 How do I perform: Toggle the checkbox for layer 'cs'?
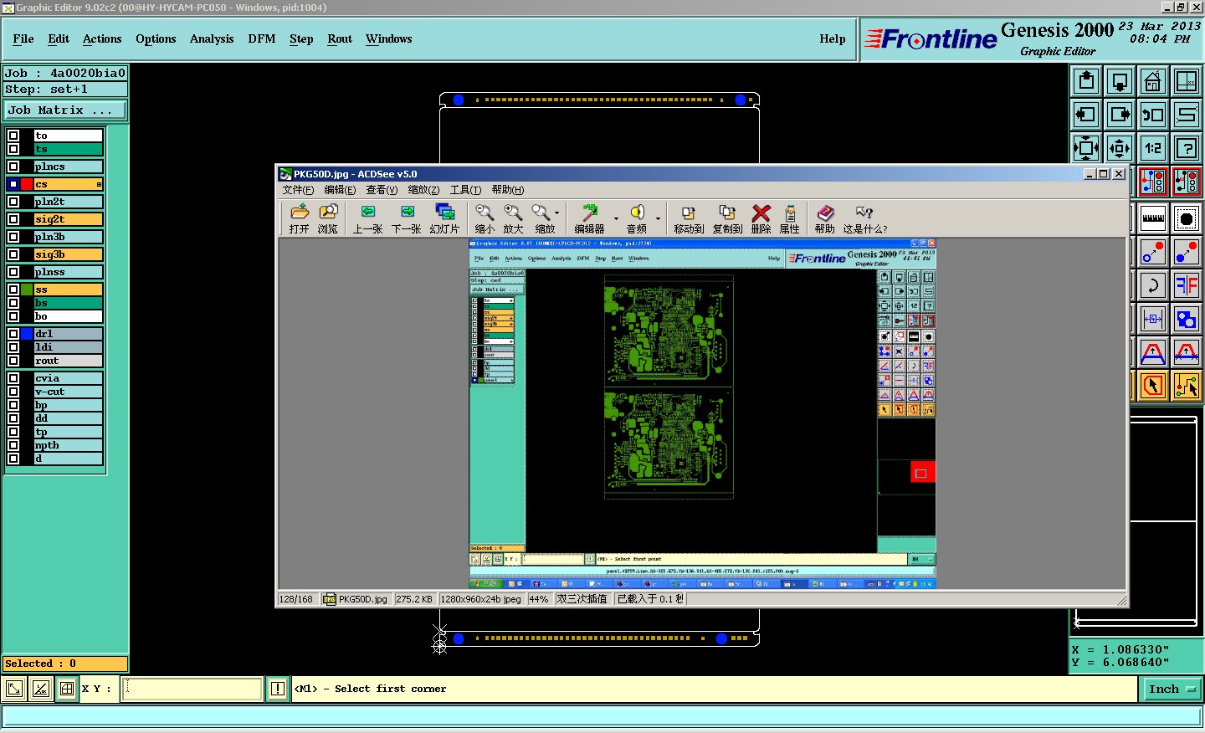pyautogui.click(x=13, y=184)
